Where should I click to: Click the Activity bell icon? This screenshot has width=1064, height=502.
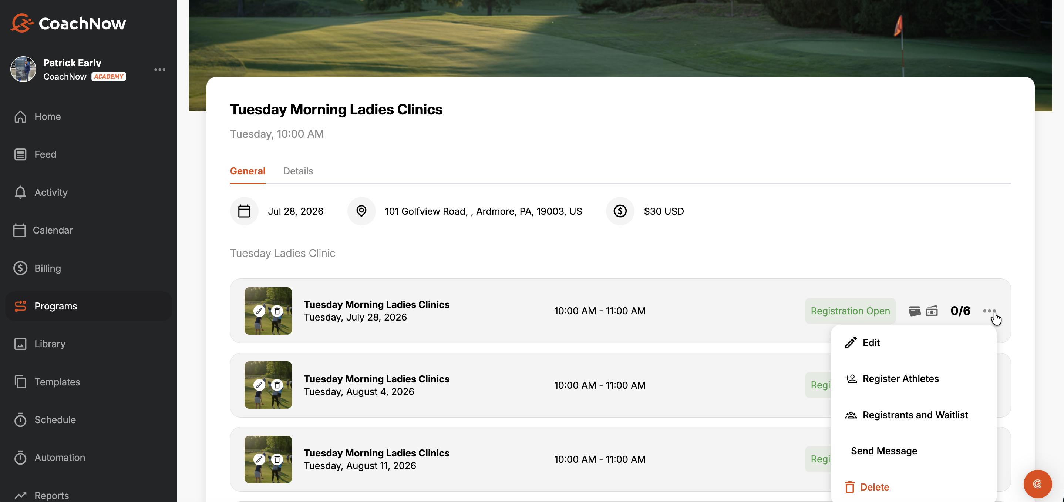coord(20,192)
